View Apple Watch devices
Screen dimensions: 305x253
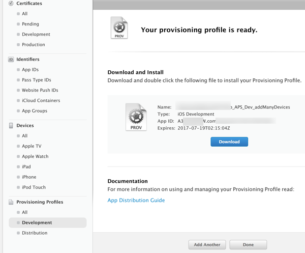(35, 156)
